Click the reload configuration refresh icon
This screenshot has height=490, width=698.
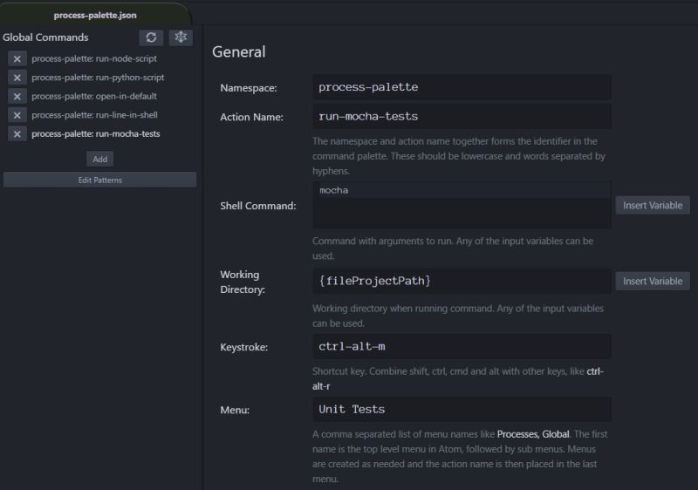tap(151, 37)
